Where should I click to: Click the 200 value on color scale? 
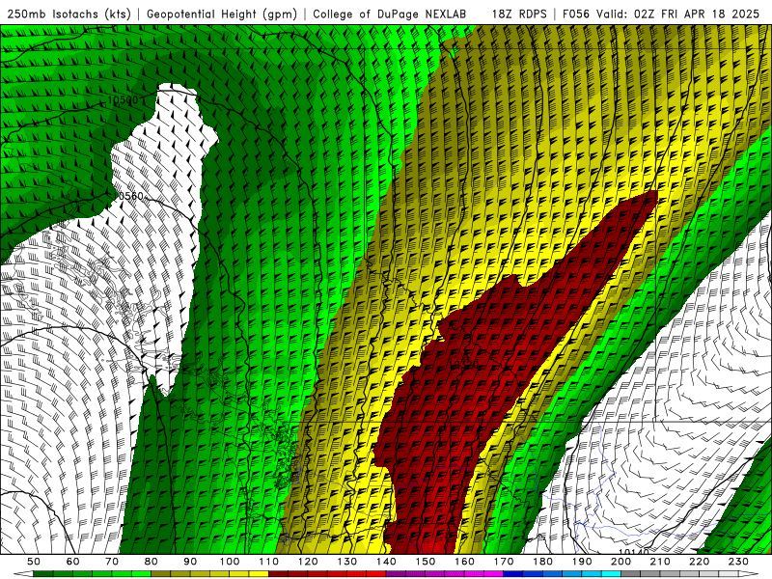click(x=620, y=562)
